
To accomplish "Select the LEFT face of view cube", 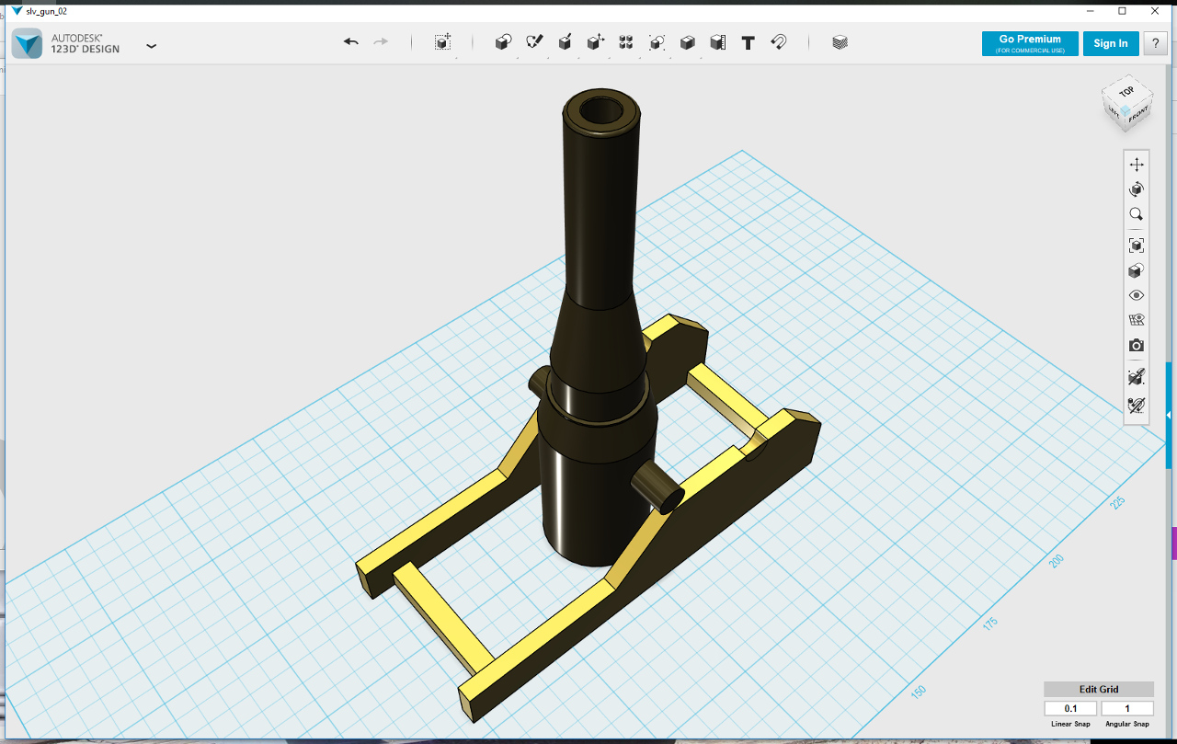I will (x=1114, y=112).
